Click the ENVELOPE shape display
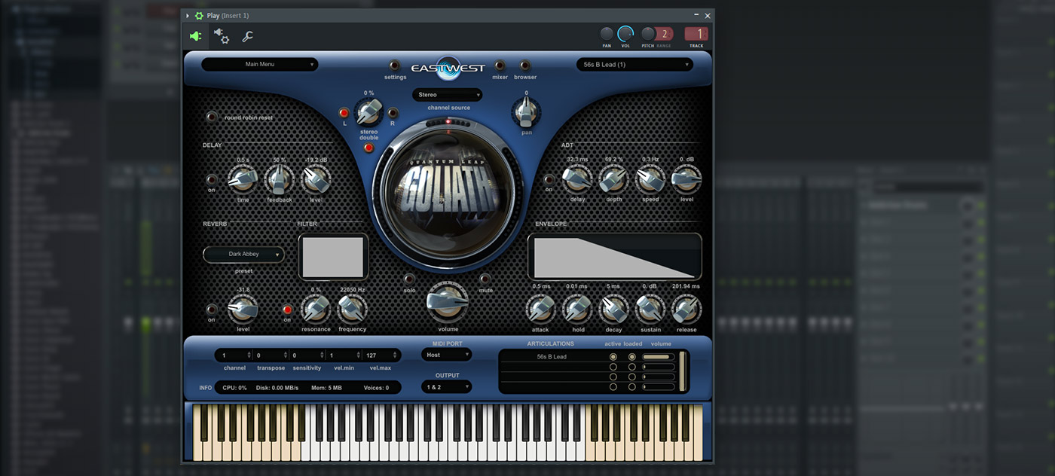Image resolution: width=1055 pixels, height=476 pixels. 614,257
